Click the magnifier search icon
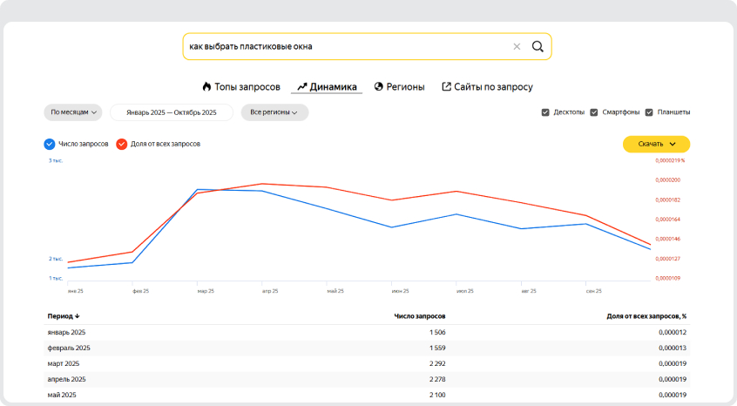 tap(538, 47)
